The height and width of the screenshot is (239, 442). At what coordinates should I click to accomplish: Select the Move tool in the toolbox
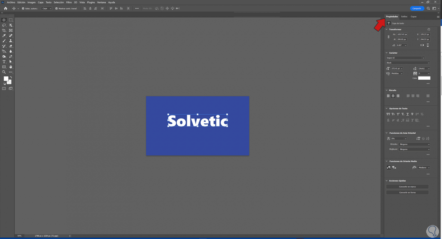pyautogui.click(x=4, y=20)
